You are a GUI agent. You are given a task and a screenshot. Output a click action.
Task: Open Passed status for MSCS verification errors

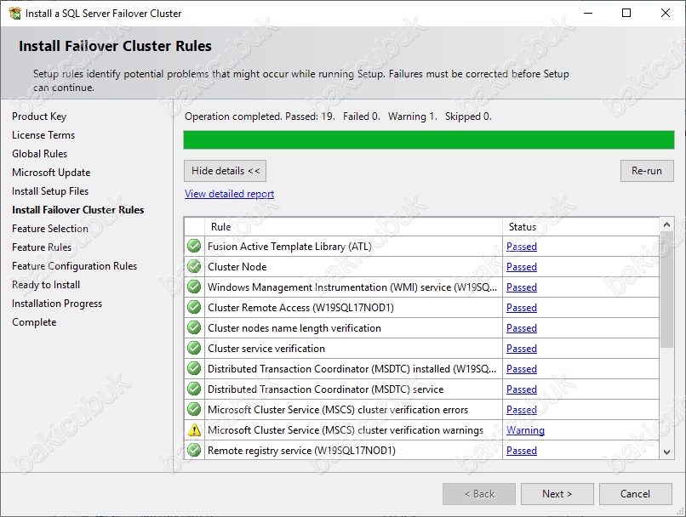pos(522,410)
